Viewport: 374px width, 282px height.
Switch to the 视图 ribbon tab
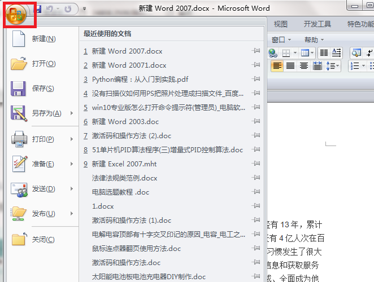pos(280,24)
